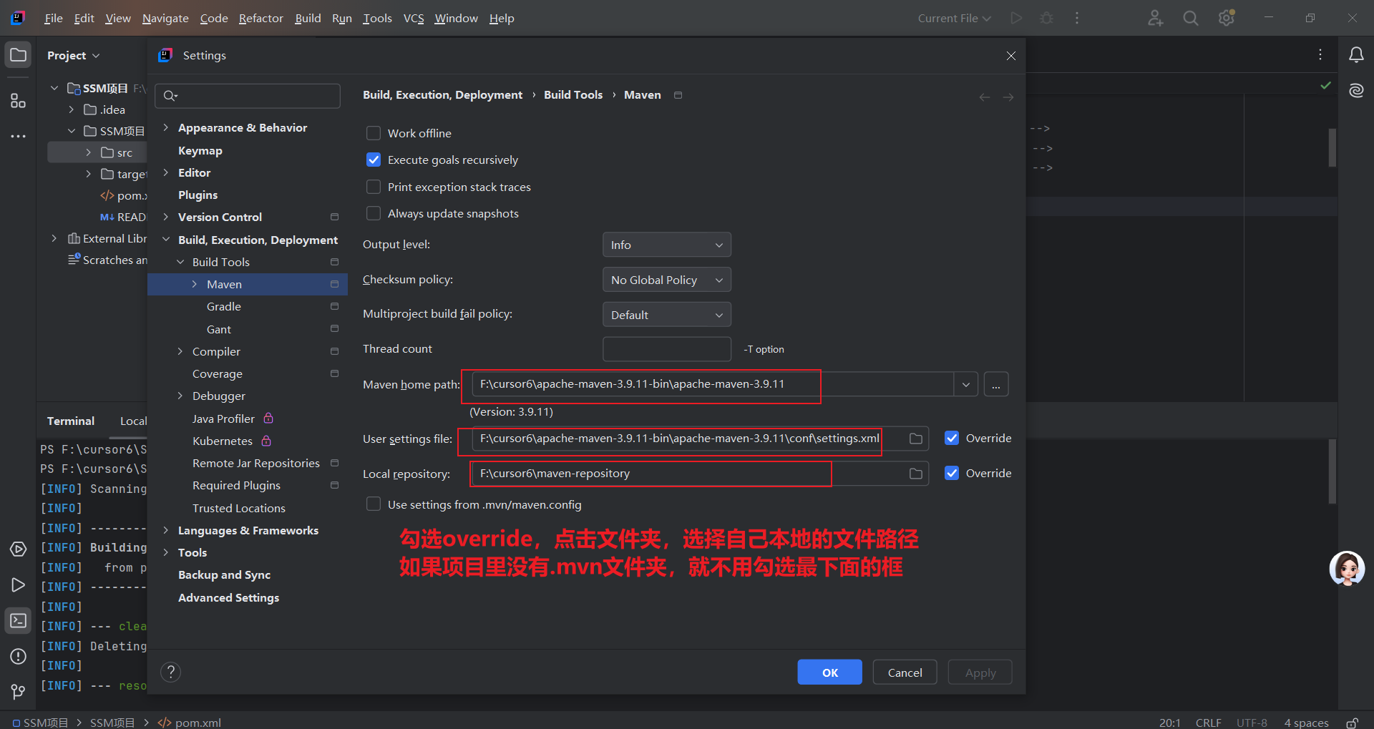Open the Structure tool window icon
This screenshot has width=1374, height=729.
coord(19,101)
